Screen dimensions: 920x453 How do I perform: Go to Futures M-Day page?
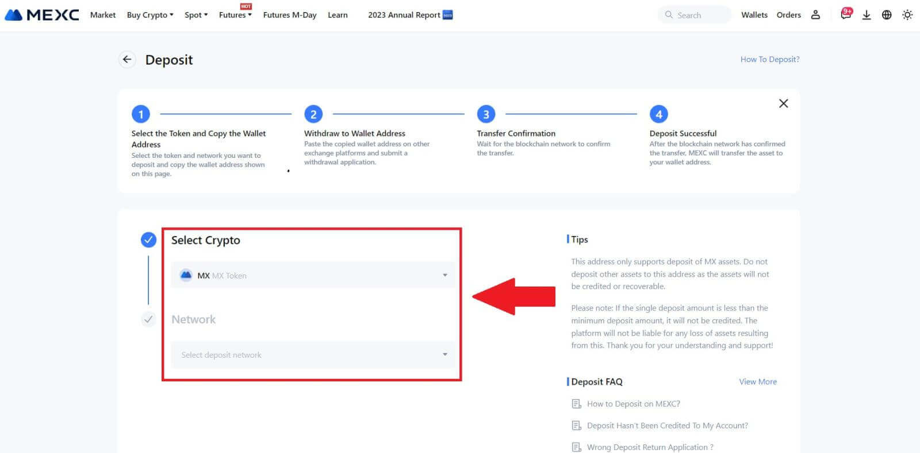tap(290, 15)
